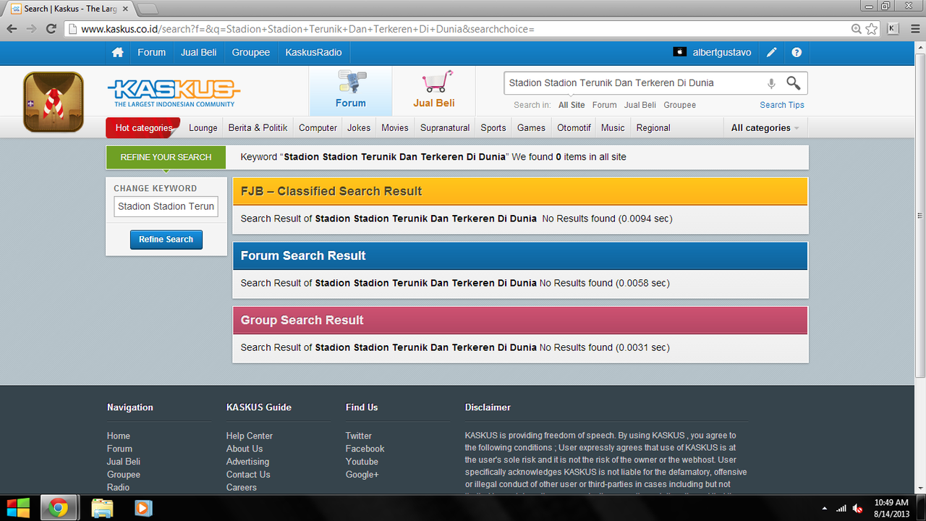Screen dimensions: 926x521
Task: Open the Computer category
Action: (x=318, y=128)
